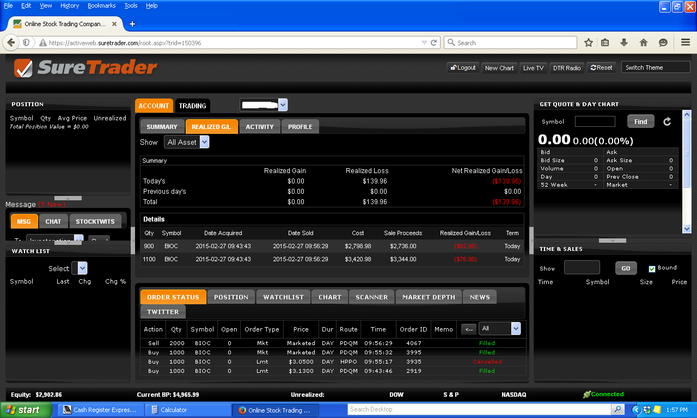The height and width of the screenshot is (418, 697).
Task: Select order ID 4067 cell
Action: click(413, 343)
